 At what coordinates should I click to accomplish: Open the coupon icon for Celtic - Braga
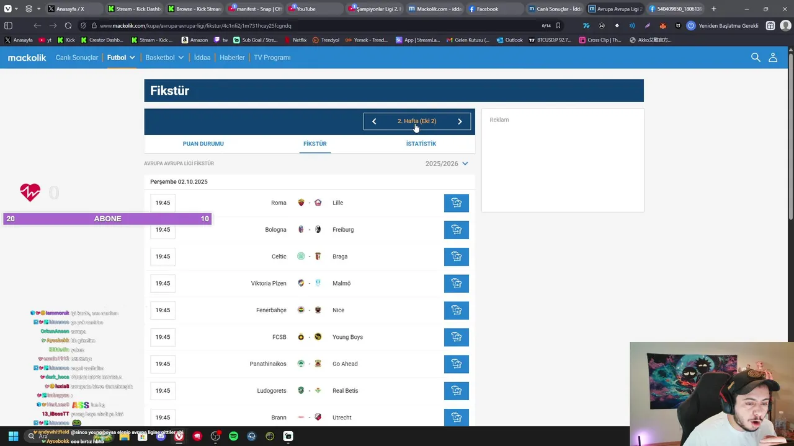click(x=457, y=256)
